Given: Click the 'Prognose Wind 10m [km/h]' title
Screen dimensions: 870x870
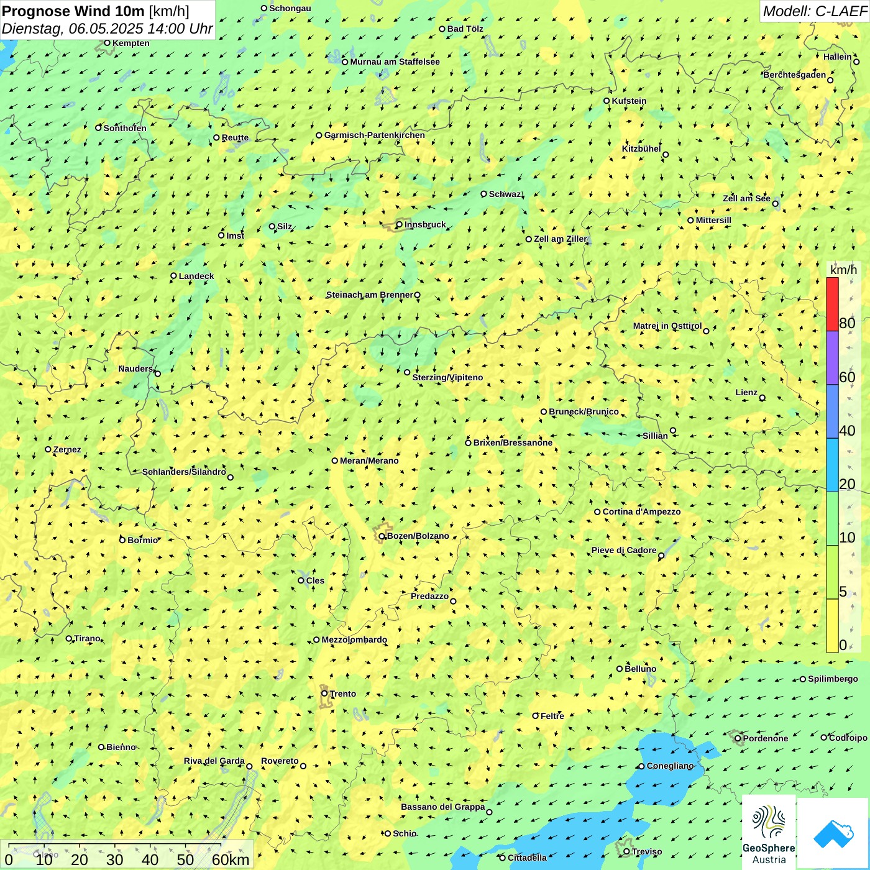Looking at the screenshot, I should click(x=96, y=11).
